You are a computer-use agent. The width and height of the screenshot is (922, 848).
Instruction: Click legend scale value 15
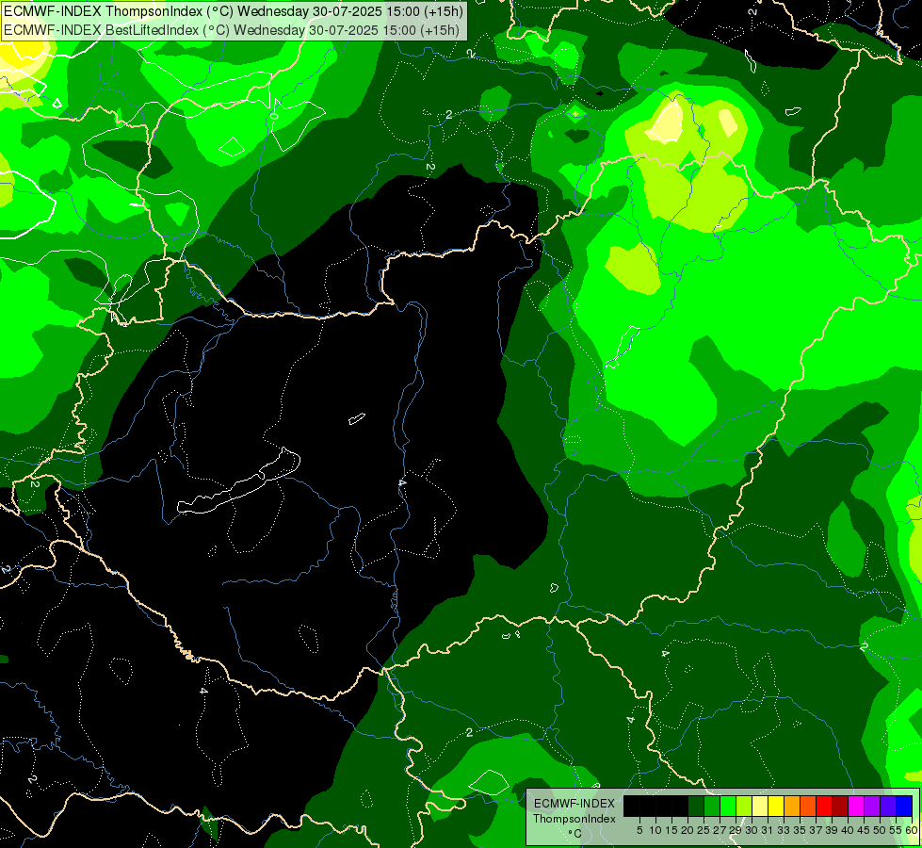click(672, 830)
